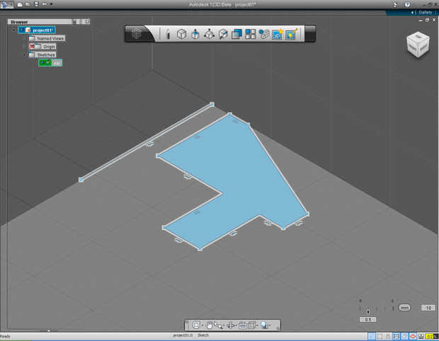Click the Save icon in title bar
This screenshot has width=439, height=341.
[x=36, y=4]
